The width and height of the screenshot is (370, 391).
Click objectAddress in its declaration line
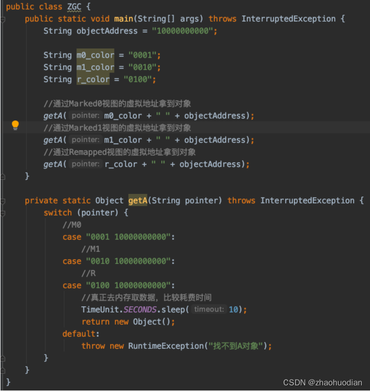(107, 31)
